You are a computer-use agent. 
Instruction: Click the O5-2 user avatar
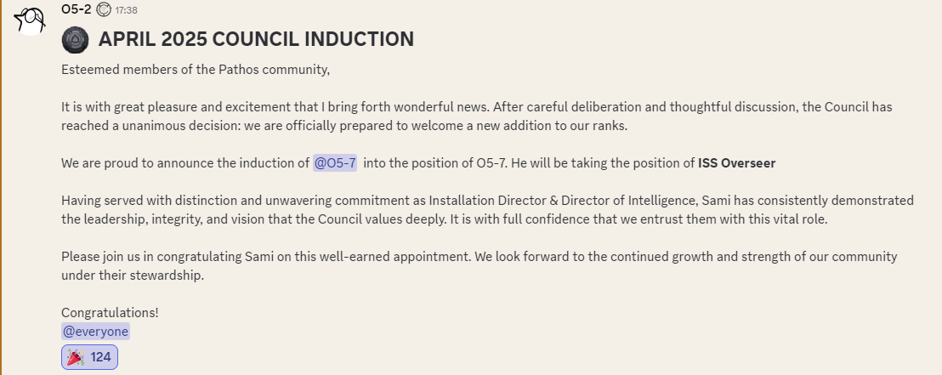click(31, 19)
